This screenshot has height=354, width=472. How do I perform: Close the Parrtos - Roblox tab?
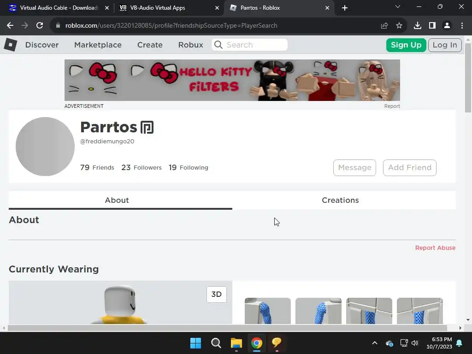coord(327,8)
